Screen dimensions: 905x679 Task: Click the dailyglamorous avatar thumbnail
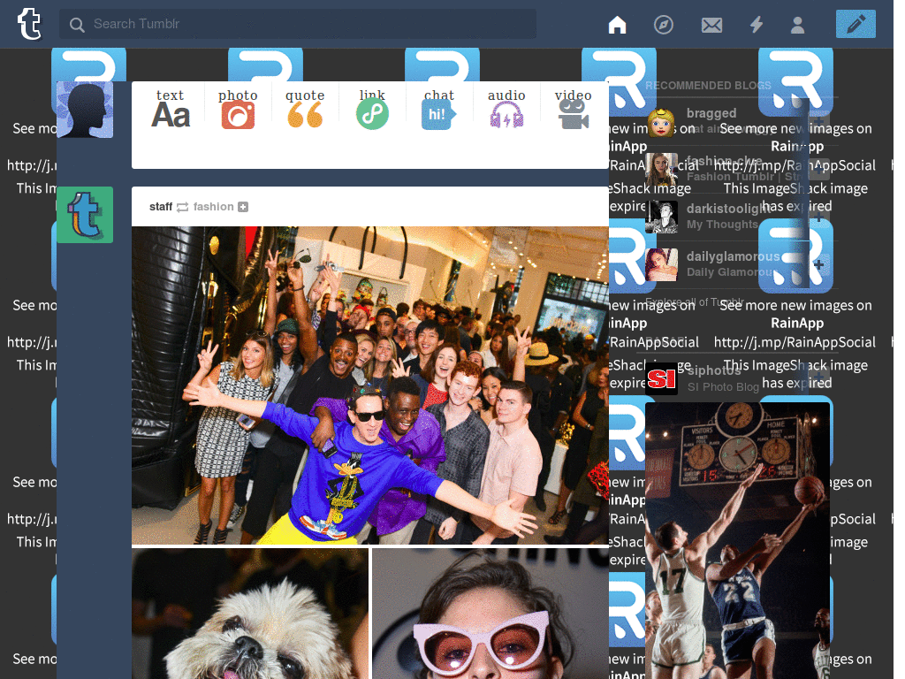pyautogui.click(x=661, y=264)
